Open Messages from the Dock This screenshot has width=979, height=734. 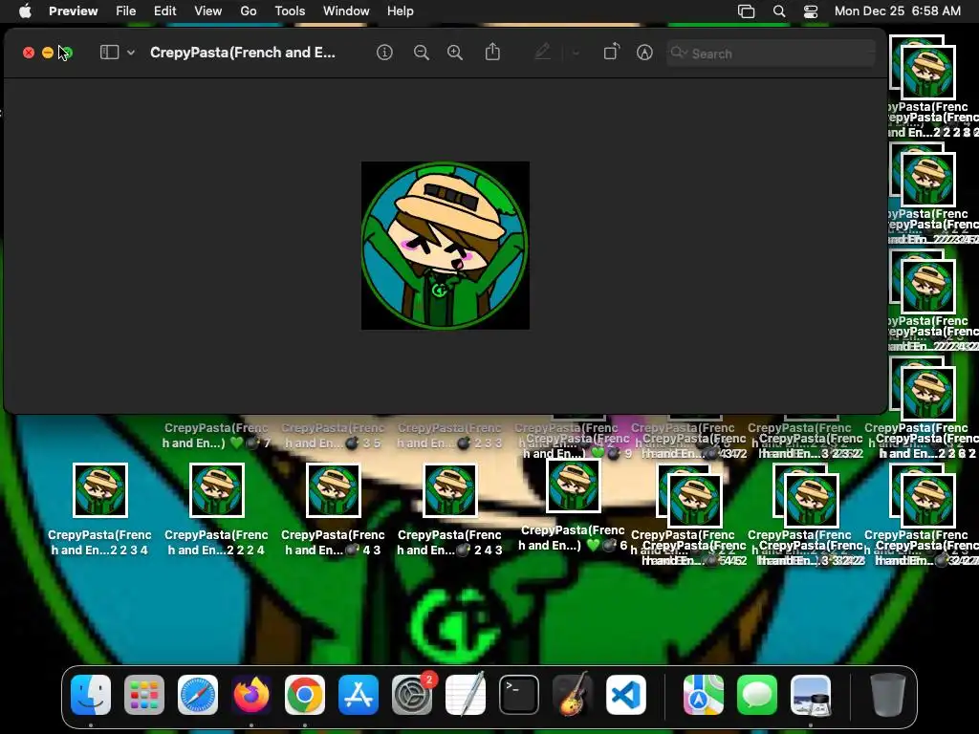(757, 695)
